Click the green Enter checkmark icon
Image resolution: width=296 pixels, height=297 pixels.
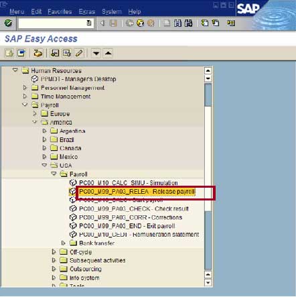coord(8,23)
